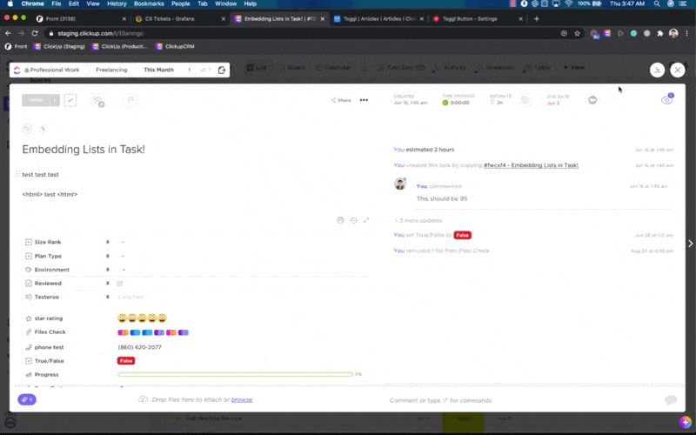Toggle the Reviewed checkbox field
Screen dimensions: 696x435
(x=120, y=283)
